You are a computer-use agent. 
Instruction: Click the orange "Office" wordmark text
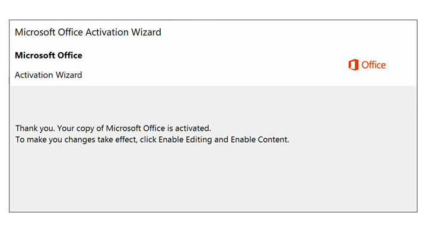pos(373,65)
